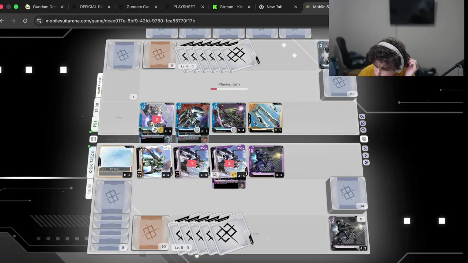Open your resource deck showing 10
Viewport: 468px width, 263px height.
(x=151, y=233)
